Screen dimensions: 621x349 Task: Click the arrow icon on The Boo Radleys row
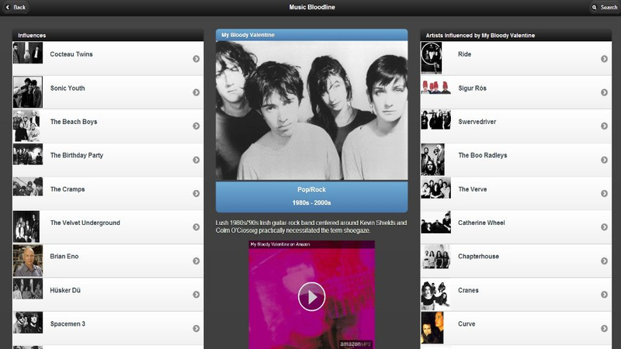[604, 160]
